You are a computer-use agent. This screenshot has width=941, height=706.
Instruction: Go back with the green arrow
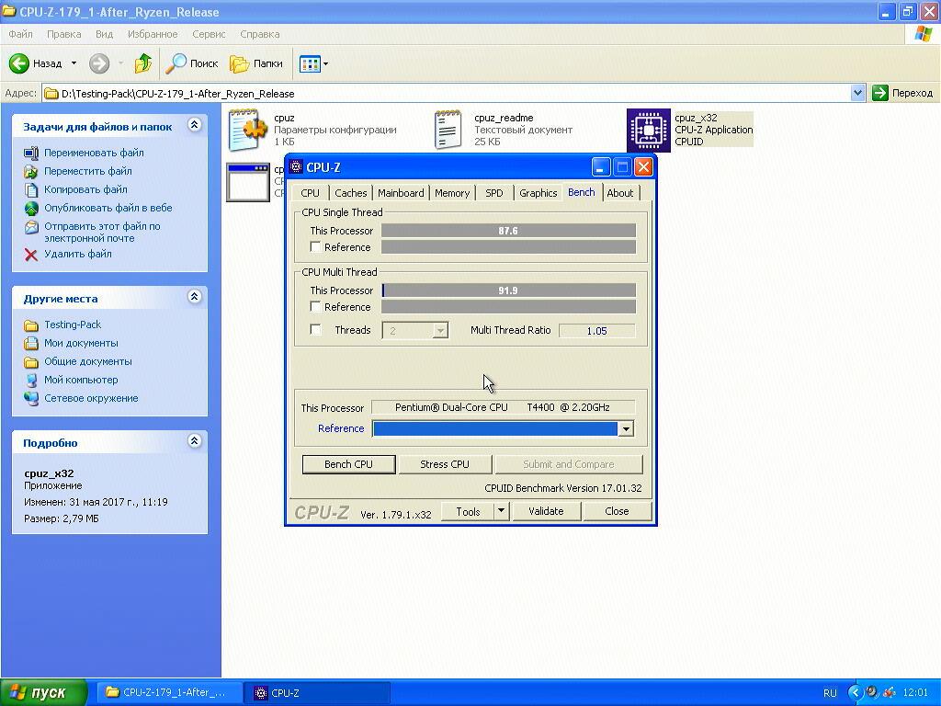pos(19,63)
